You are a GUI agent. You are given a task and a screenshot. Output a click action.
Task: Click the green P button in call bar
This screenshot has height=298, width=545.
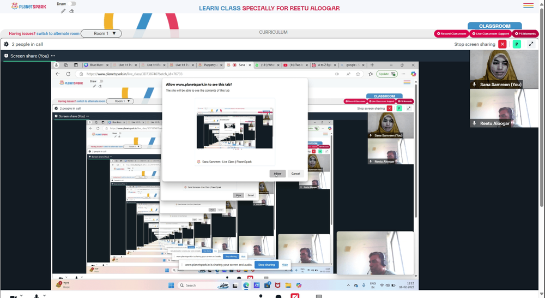[x=517, y=44]
